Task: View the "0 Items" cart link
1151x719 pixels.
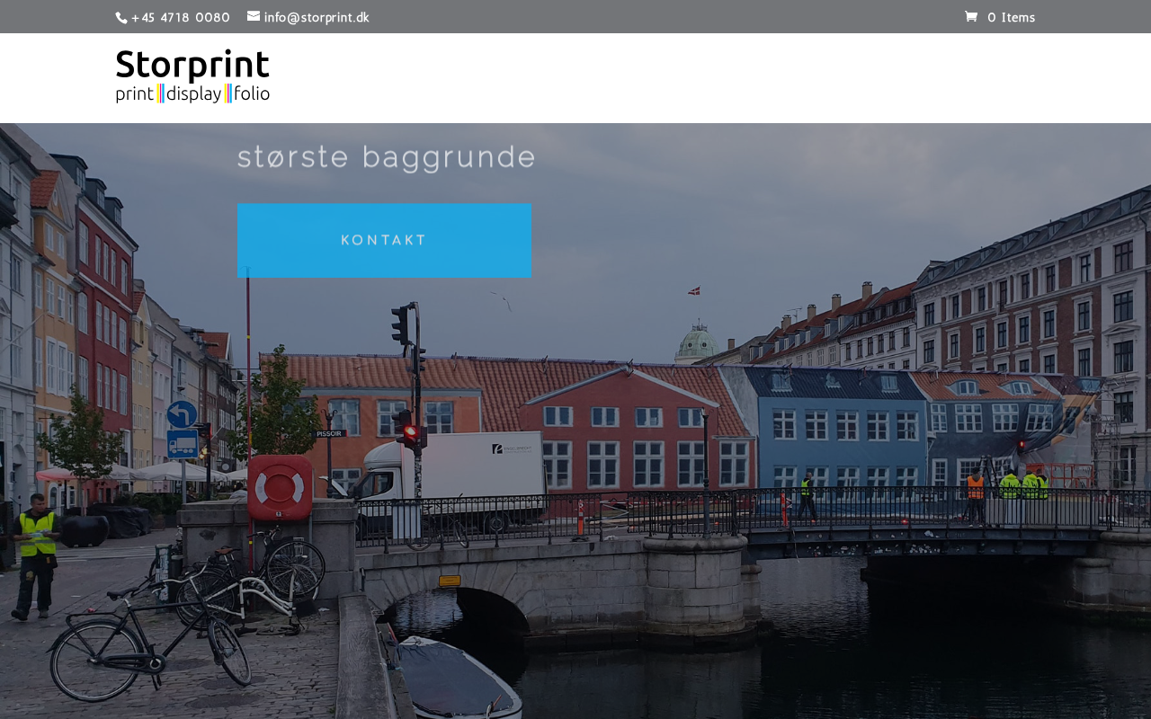Action: tap(1011, 17)
